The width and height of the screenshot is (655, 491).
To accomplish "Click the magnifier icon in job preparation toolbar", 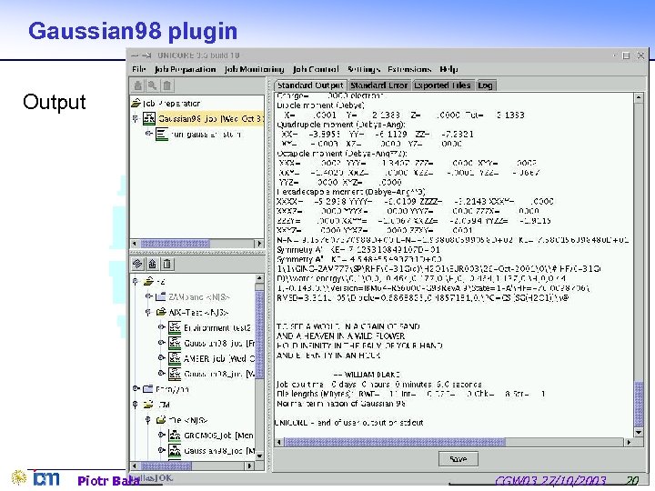I will point(153,85).
